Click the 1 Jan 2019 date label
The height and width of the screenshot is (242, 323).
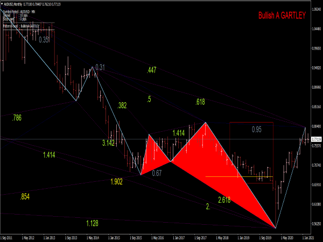pos(243,238)
